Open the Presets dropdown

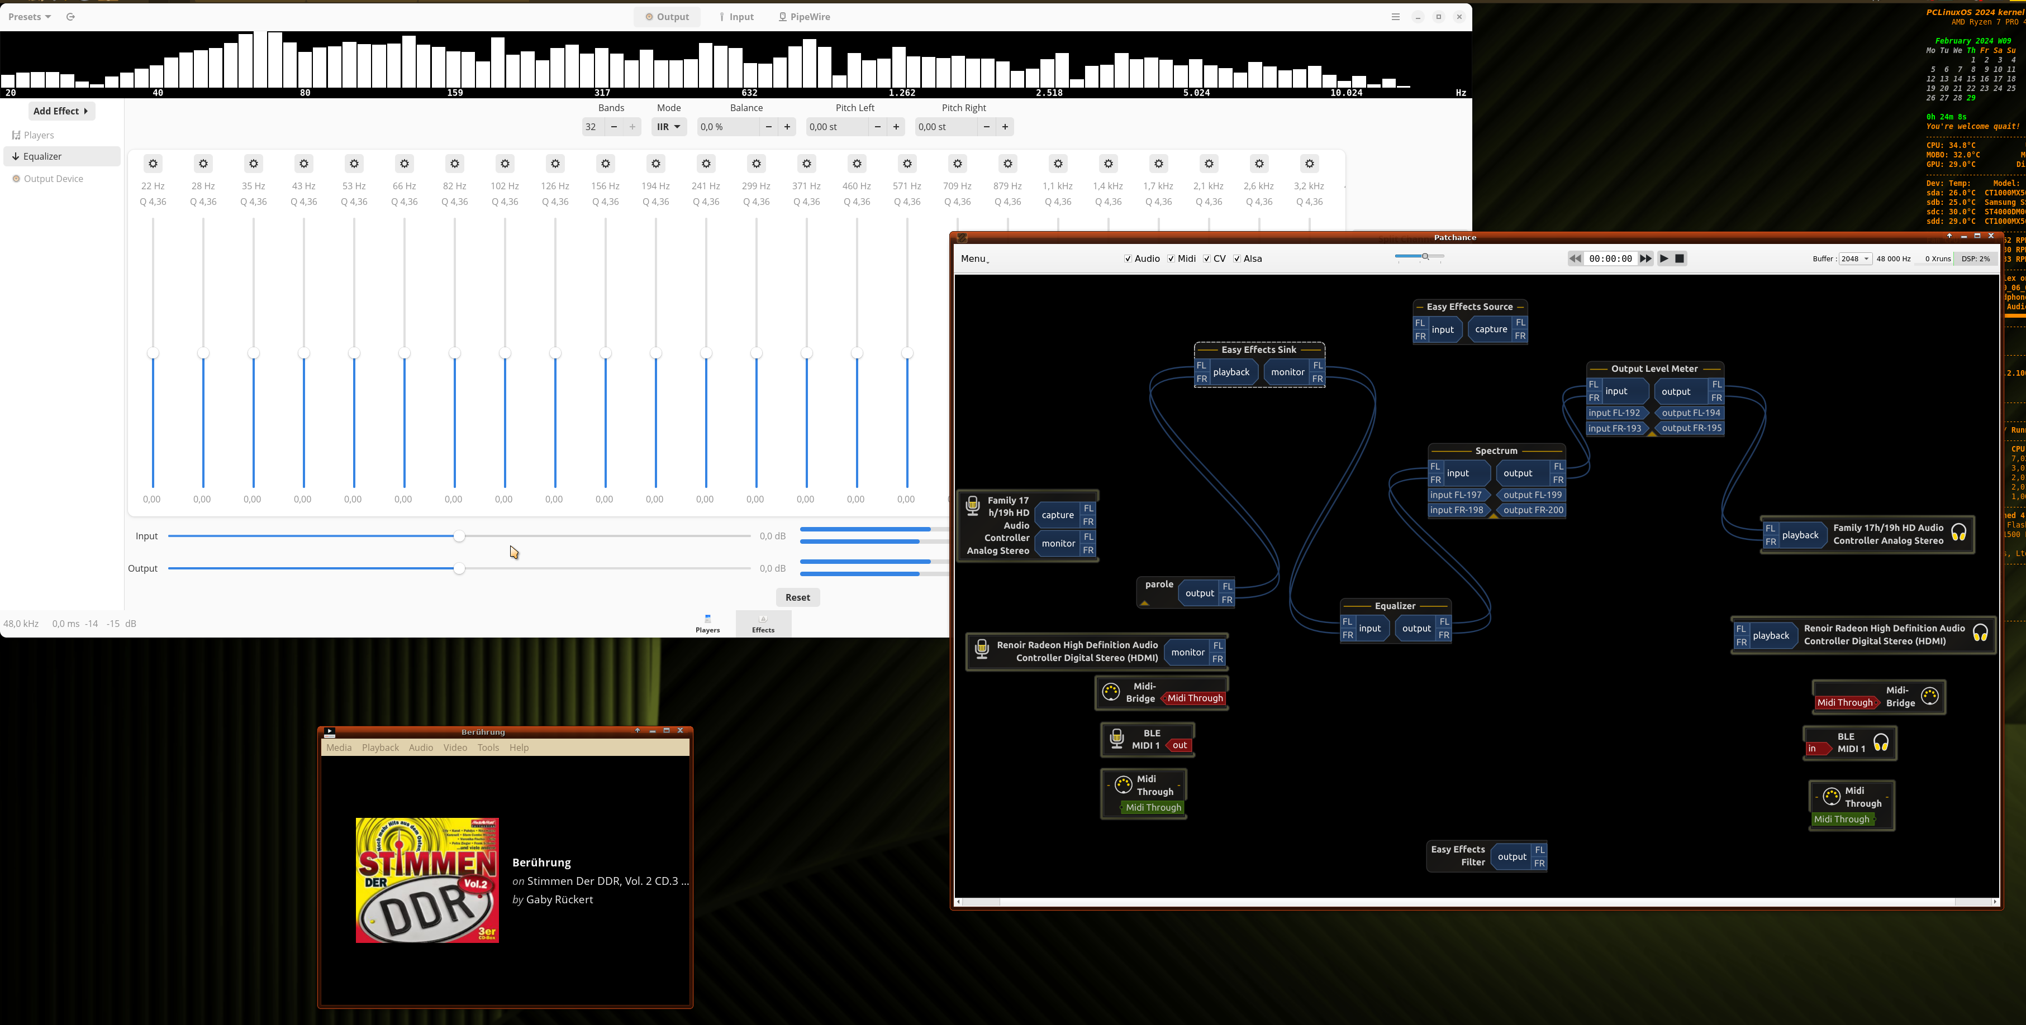click(x=29, y=17)
